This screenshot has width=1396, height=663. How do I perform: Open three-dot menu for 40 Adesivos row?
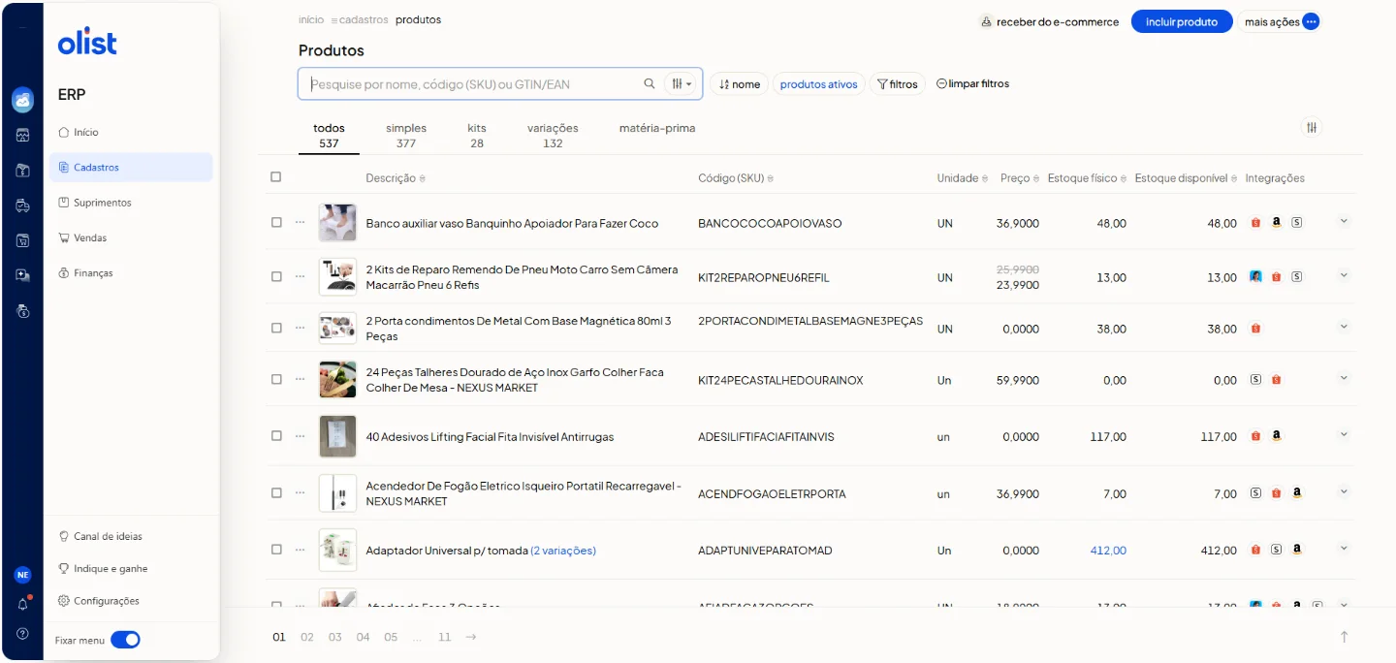tap(300, 436)
